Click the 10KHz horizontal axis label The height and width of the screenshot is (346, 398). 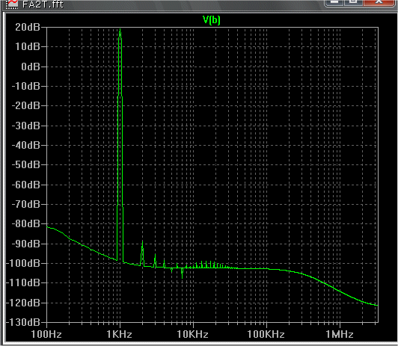[x=193, y=334]
